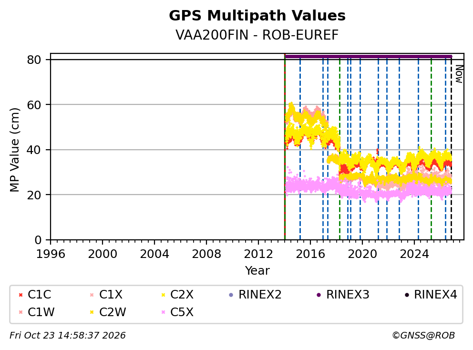Click the 1996 x-axis tick label
This screenshot has width=473, height=350.
51,254
